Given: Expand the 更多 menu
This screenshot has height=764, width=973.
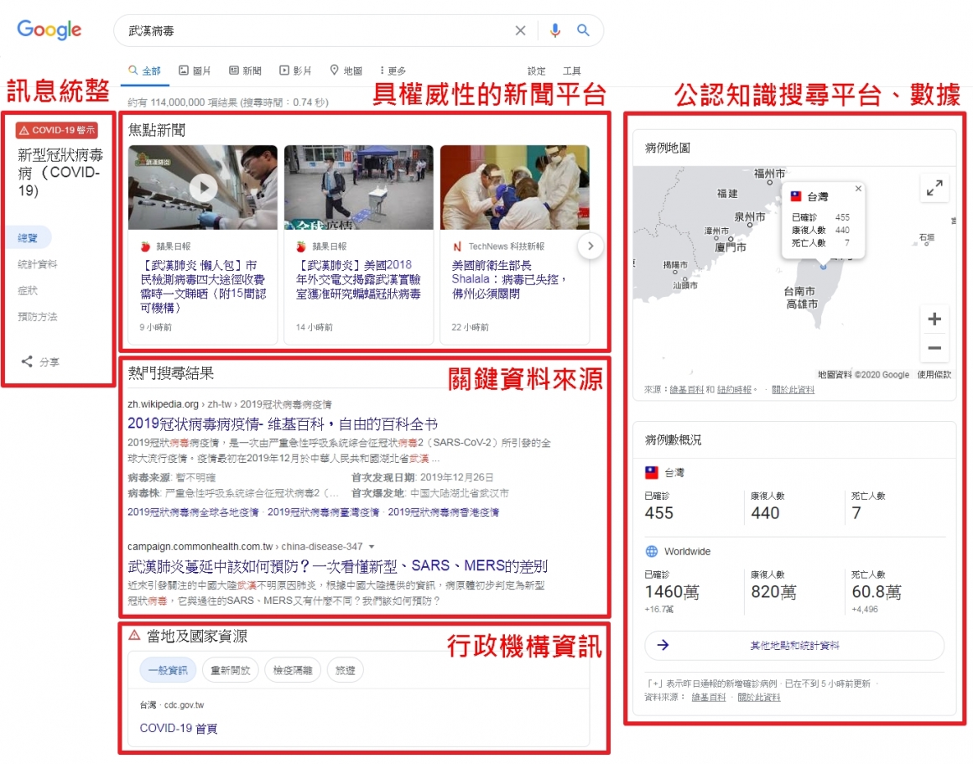Looking at the screenshot, I should coord(393,70).
